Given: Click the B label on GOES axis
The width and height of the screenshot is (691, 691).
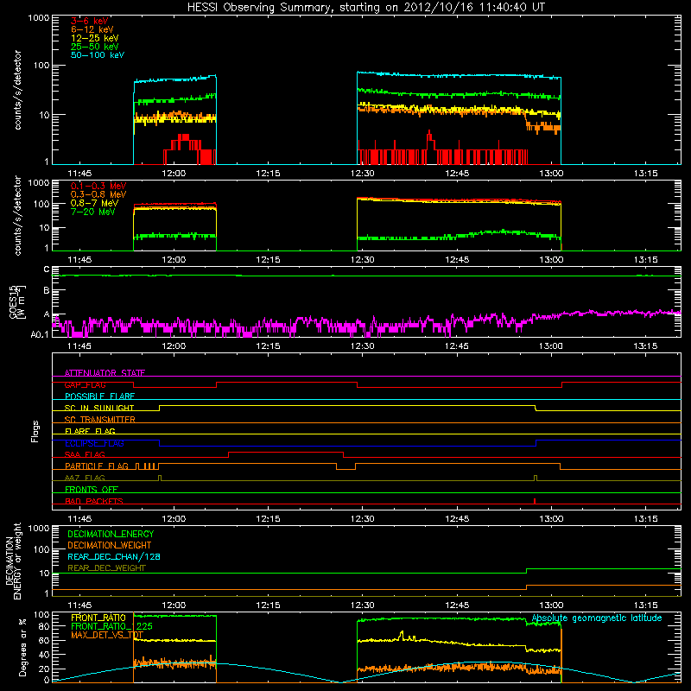Looking at the screenshot, I should click(x=47, y=290).
